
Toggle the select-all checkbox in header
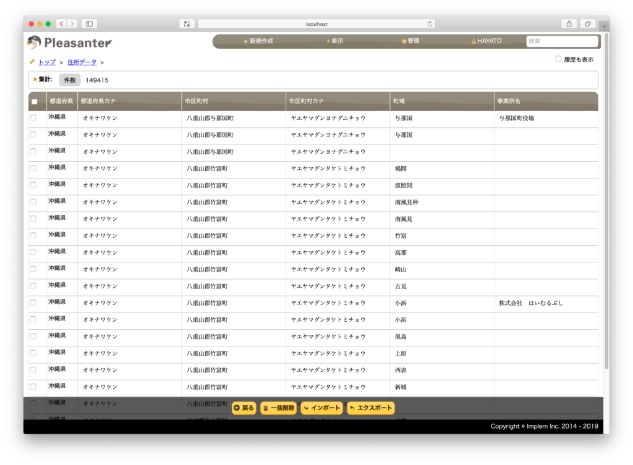click(x=35, y=102)
